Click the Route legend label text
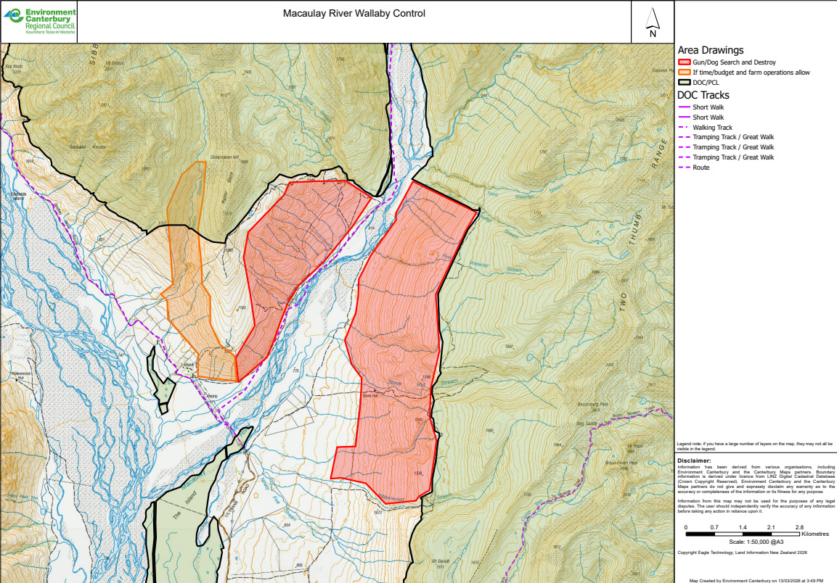The image size is (837, 583). pyautogui.click(x=701, y=168)
